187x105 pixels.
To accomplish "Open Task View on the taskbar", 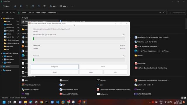I will point(15,102).
